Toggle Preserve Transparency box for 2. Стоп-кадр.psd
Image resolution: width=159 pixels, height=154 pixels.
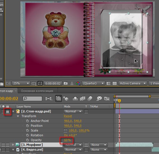(86, 111)
